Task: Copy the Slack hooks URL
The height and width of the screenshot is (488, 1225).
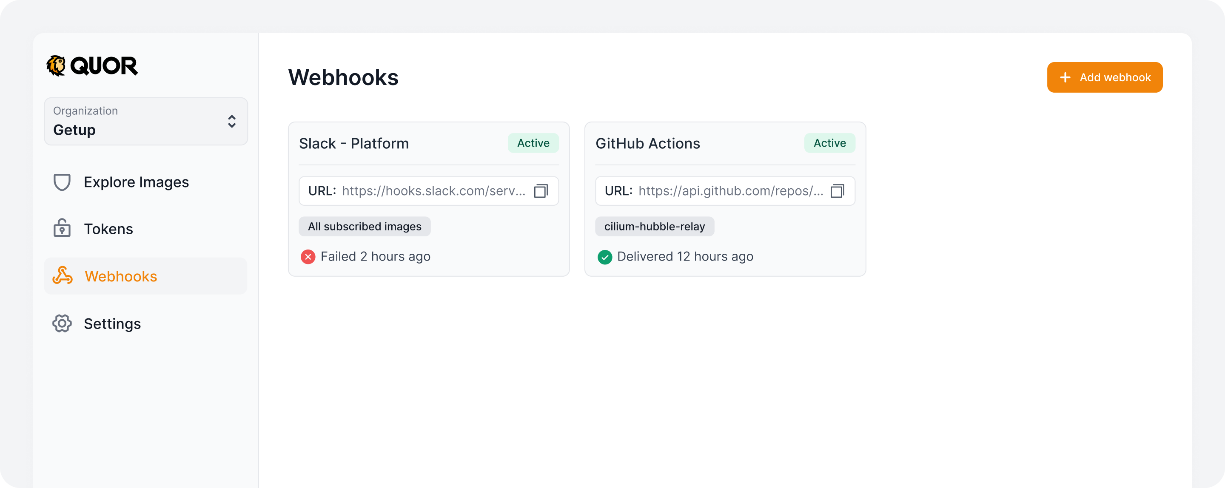Action: (541, 190)
